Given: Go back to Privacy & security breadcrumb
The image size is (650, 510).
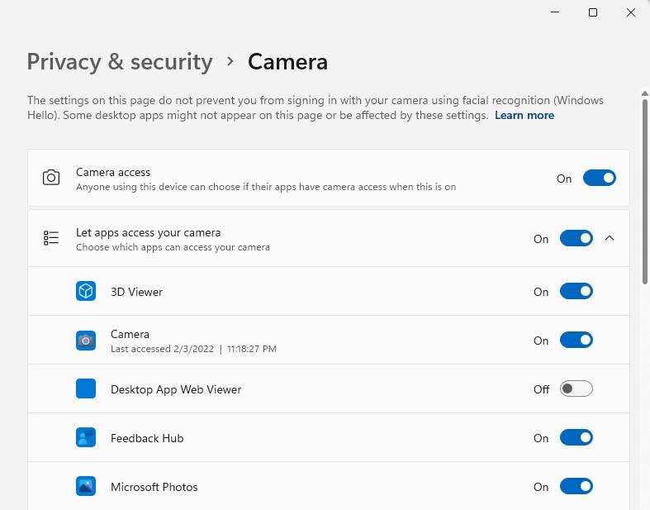Looking at the screenshot, I should 120,62.
